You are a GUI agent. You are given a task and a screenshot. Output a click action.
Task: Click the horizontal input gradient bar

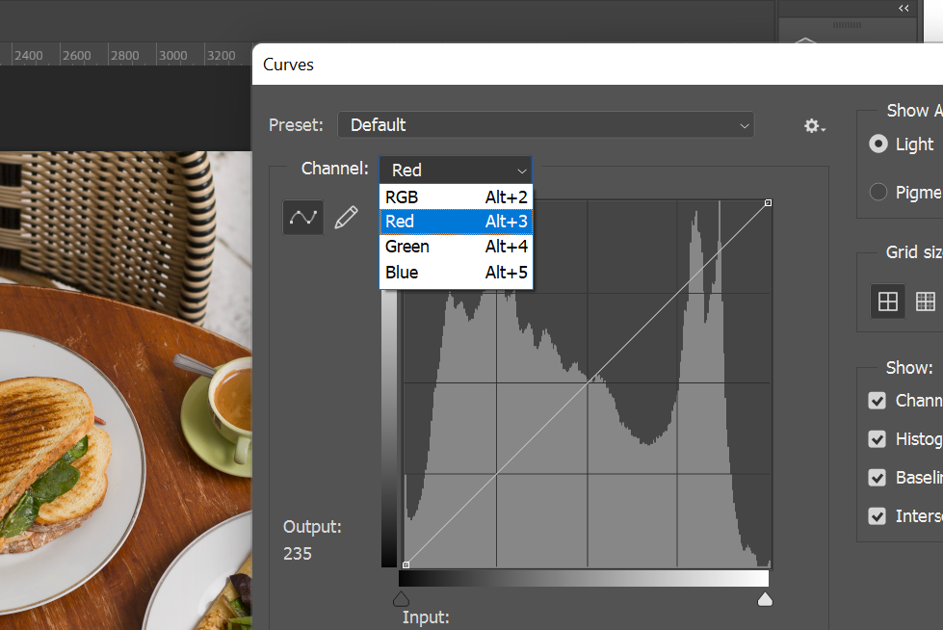(584, 578)
